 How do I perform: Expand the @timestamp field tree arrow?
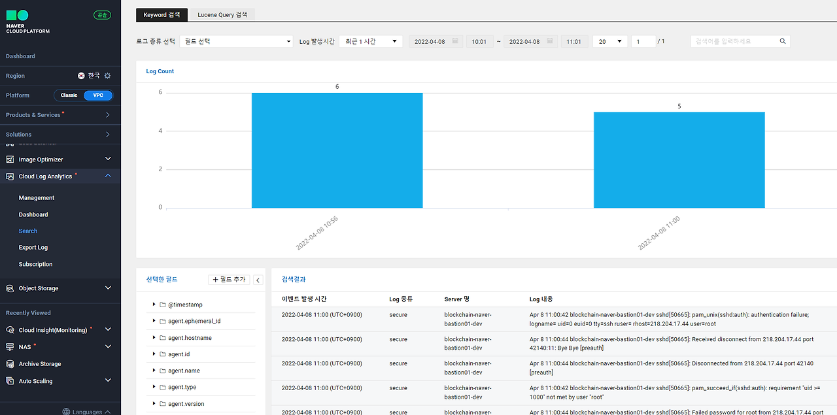pyautogui.click(x=154, y=305)
